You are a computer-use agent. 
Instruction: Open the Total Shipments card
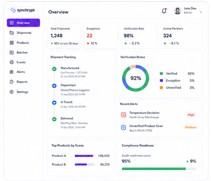click(64, 36)
